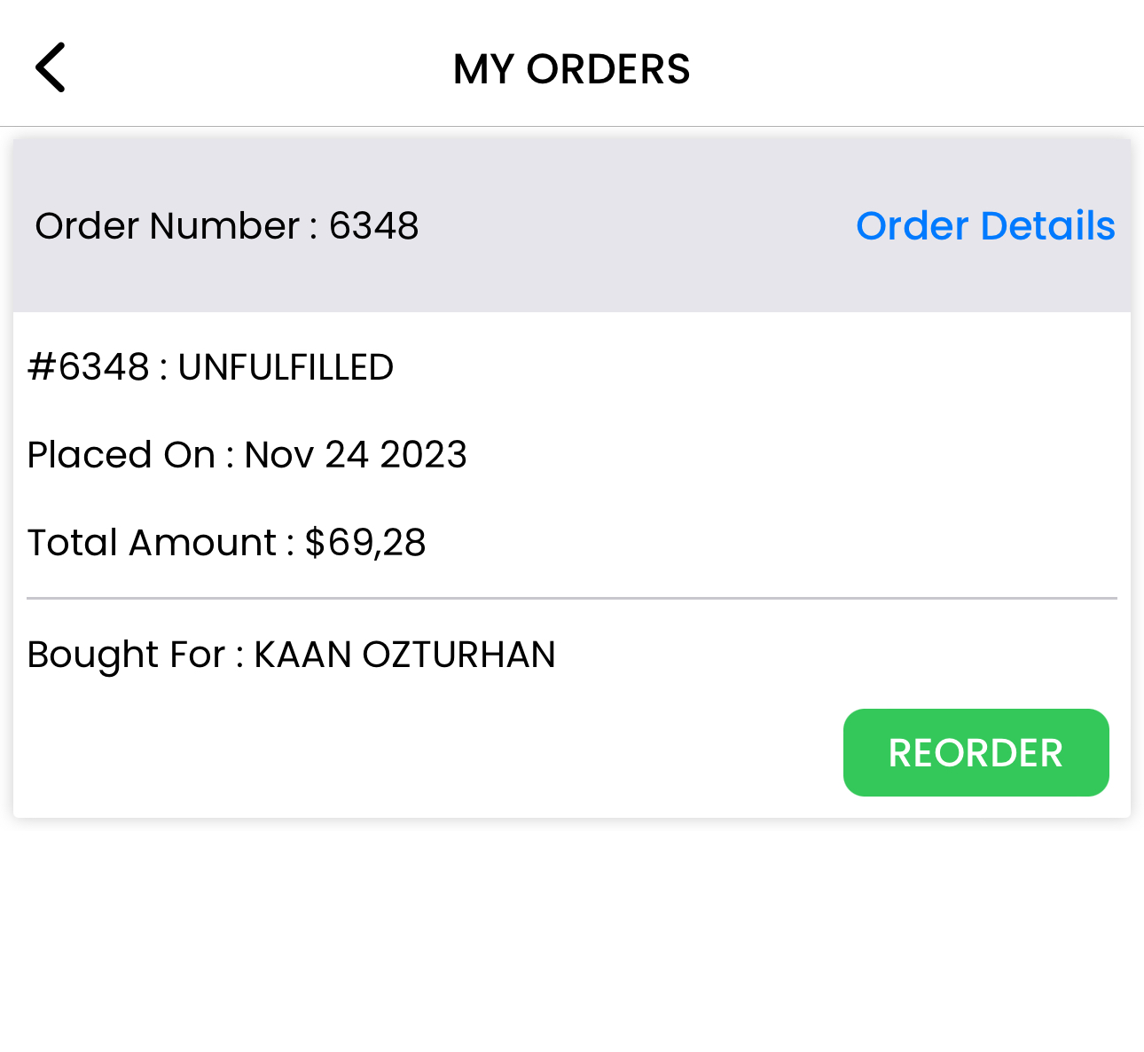Select the KAAN OZTURHAN recipient name
The width and height of the screenshot is (1144, 1052).
click(404, 655)
